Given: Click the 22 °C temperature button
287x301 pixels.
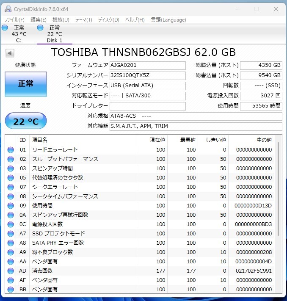Looking at the screenshot, I should click(26, 121).
